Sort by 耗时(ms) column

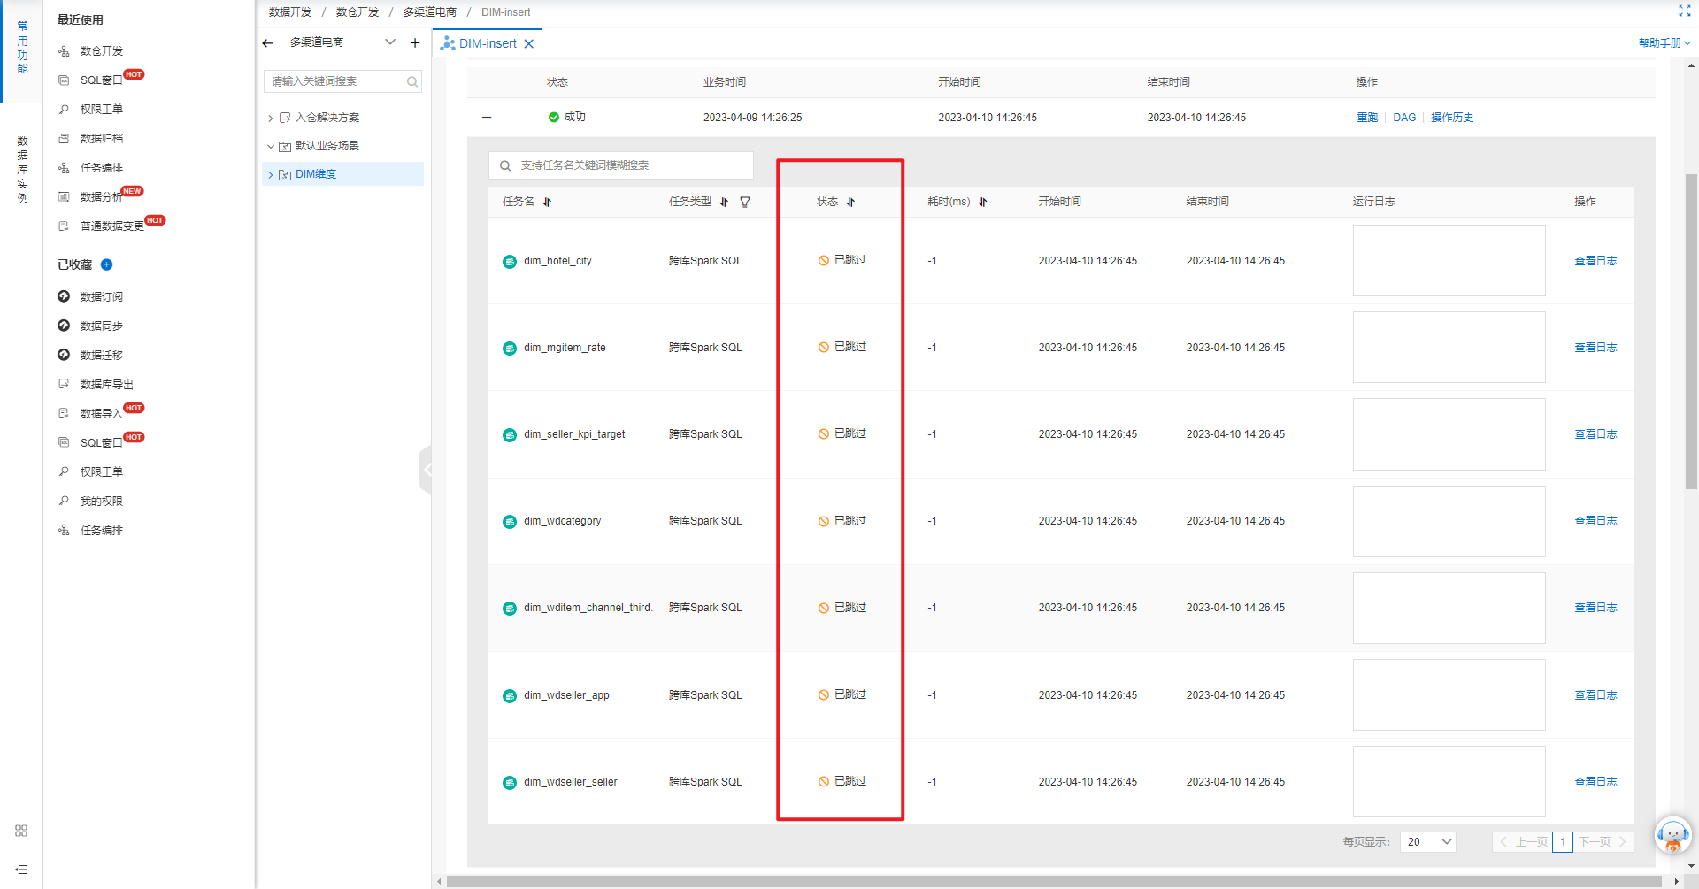[982, 202]
